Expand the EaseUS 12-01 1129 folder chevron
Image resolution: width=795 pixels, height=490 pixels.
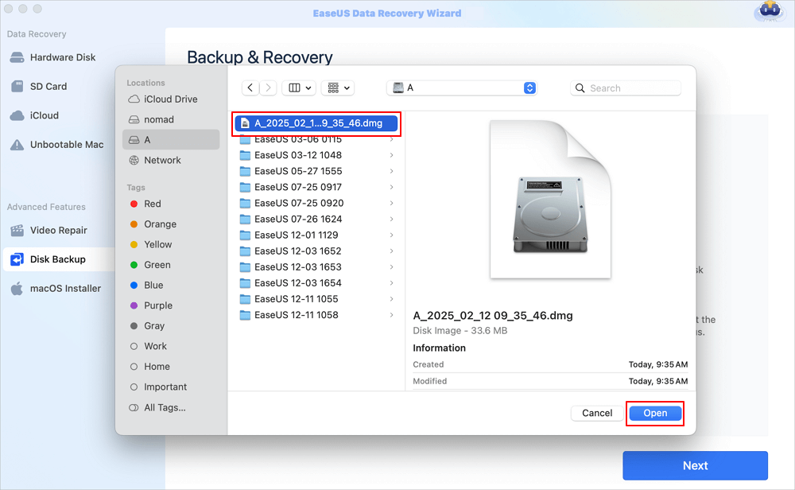(391, 235)
